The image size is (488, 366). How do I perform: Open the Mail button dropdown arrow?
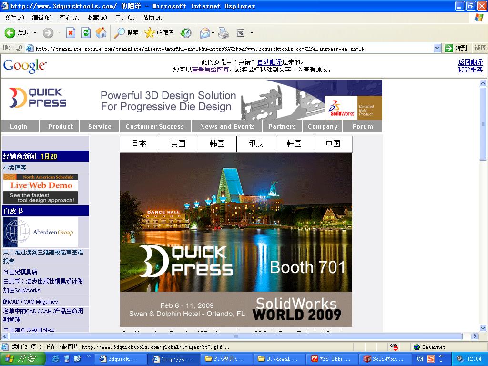[213, 33]
